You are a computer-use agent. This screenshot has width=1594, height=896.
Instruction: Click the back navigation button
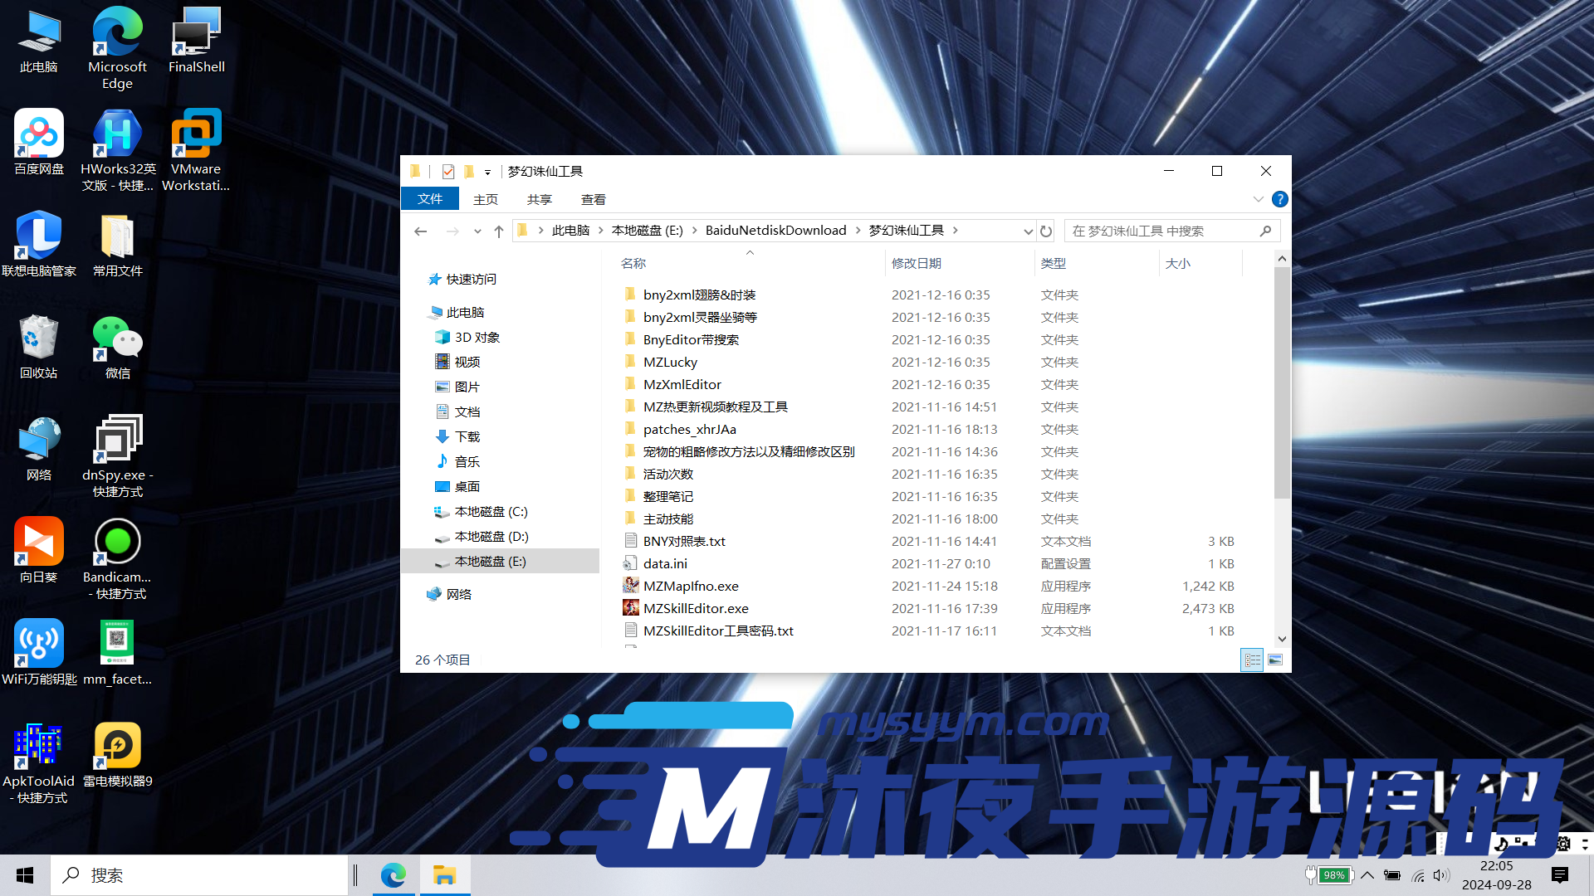pyautogui.click(x=420, y=231)
